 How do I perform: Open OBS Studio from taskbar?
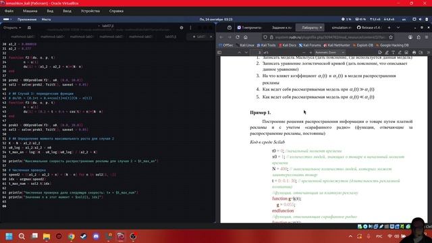pos(133,236)
